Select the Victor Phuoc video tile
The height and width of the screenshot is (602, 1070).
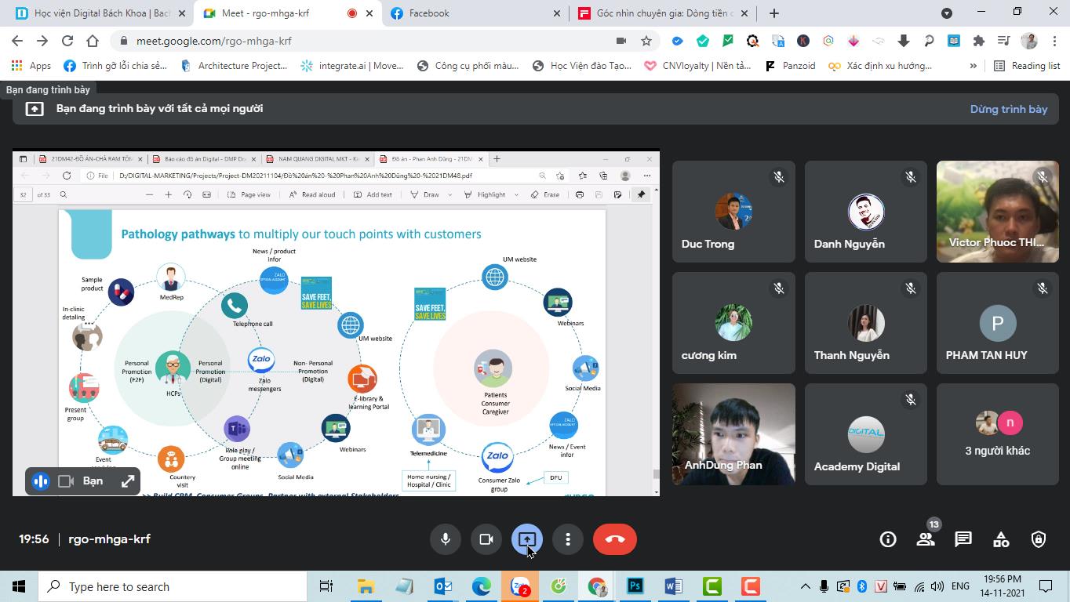click(997, 212)
